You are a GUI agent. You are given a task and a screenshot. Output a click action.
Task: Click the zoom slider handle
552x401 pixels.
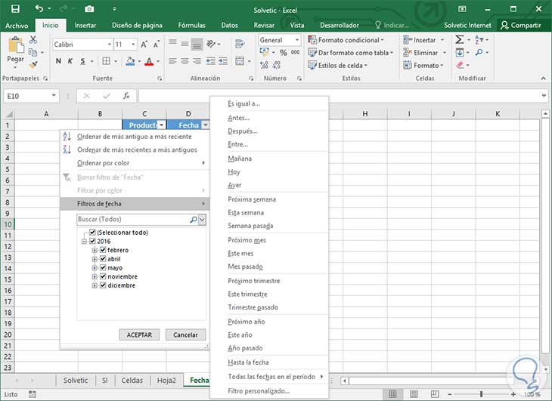(x=481, y=394)
